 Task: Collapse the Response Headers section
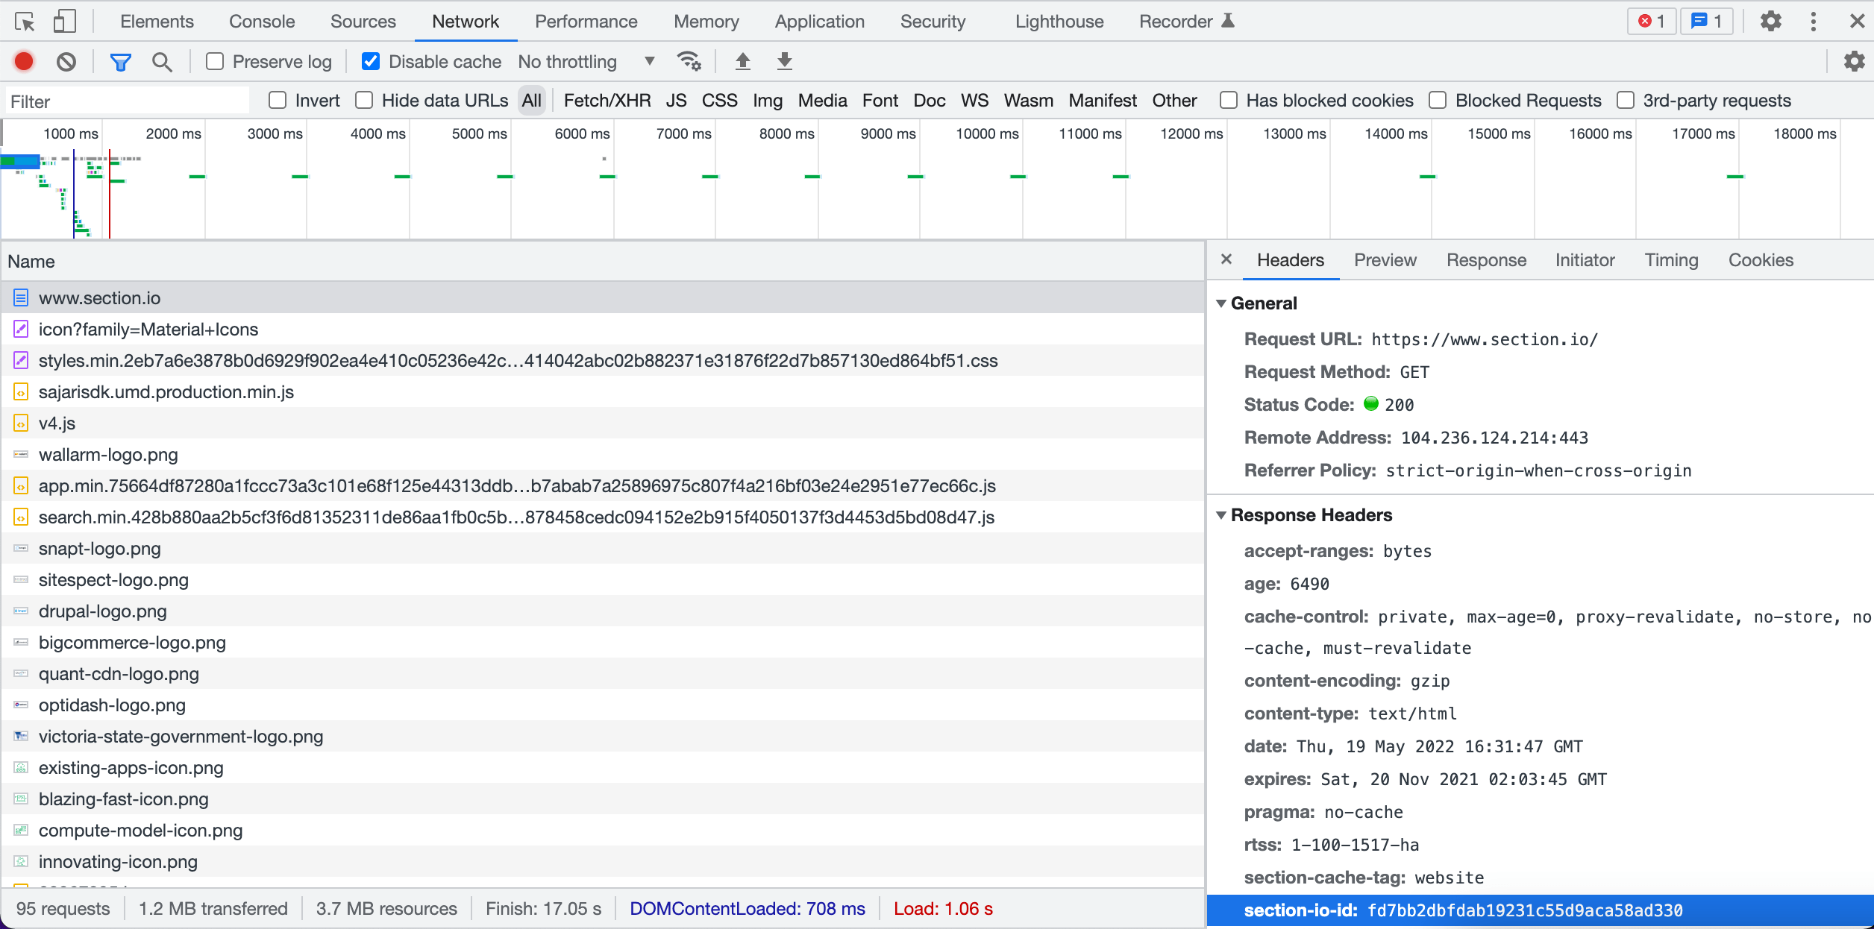[1221, 515]
